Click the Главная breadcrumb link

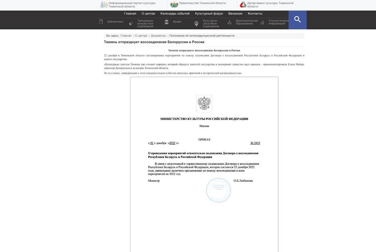point(126,36)
